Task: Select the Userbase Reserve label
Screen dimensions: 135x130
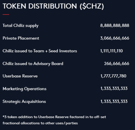Action: [20, 76]
